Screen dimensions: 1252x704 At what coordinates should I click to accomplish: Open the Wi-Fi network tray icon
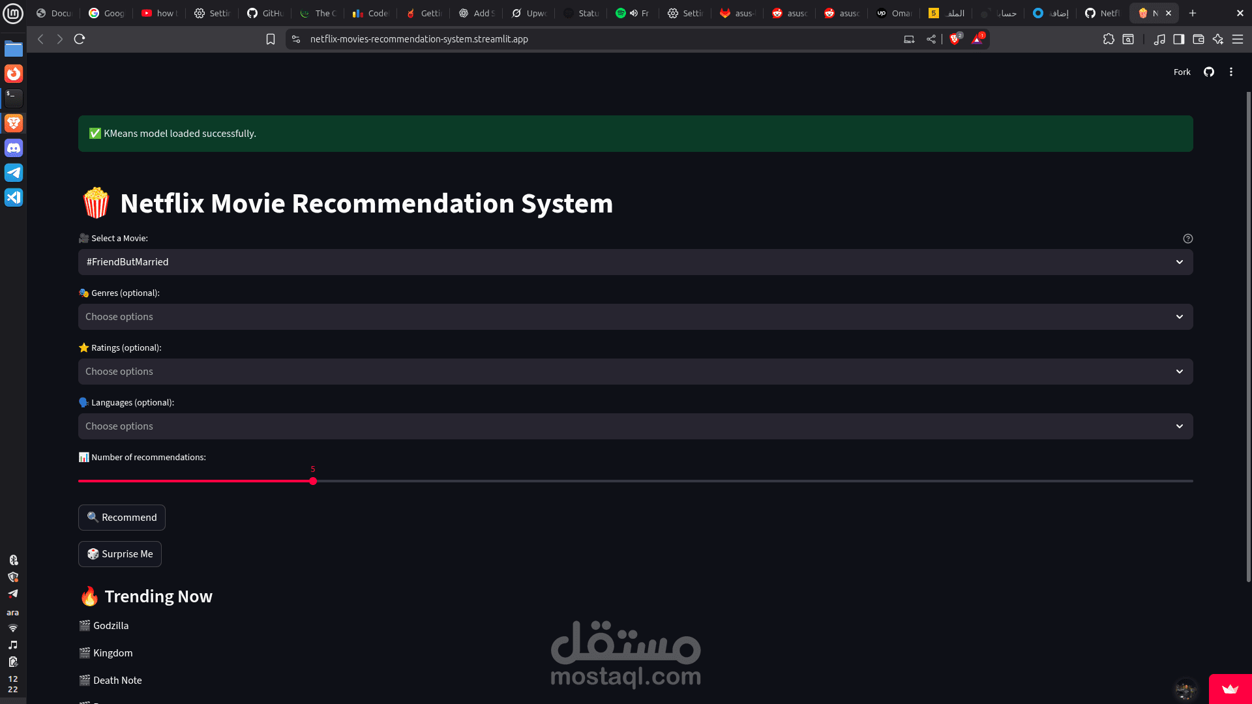[13, 628]
